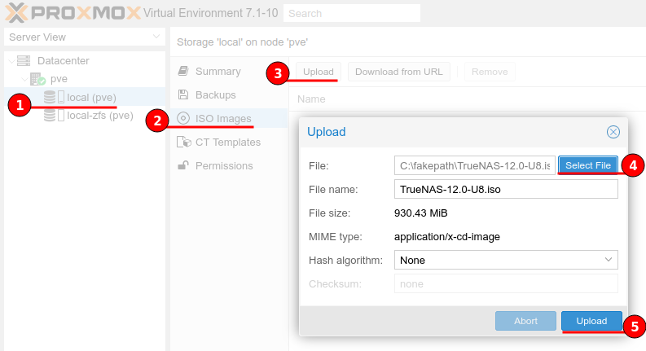Image resolution: width=646 pixels, height=351 pixels.
Task: Open the Hash algorithm dropdown
Action: click(x=608, y=260)
